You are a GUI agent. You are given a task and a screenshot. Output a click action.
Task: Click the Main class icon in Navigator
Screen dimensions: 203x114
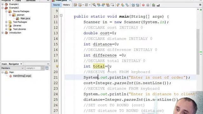point(6,72)
